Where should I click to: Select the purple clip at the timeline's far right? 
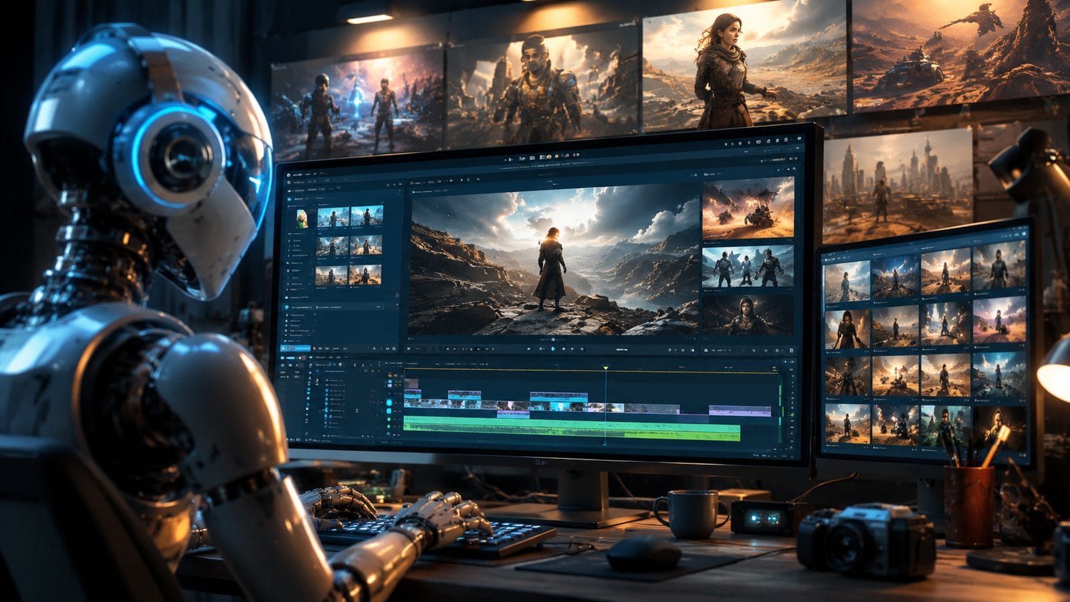point(740,411)
